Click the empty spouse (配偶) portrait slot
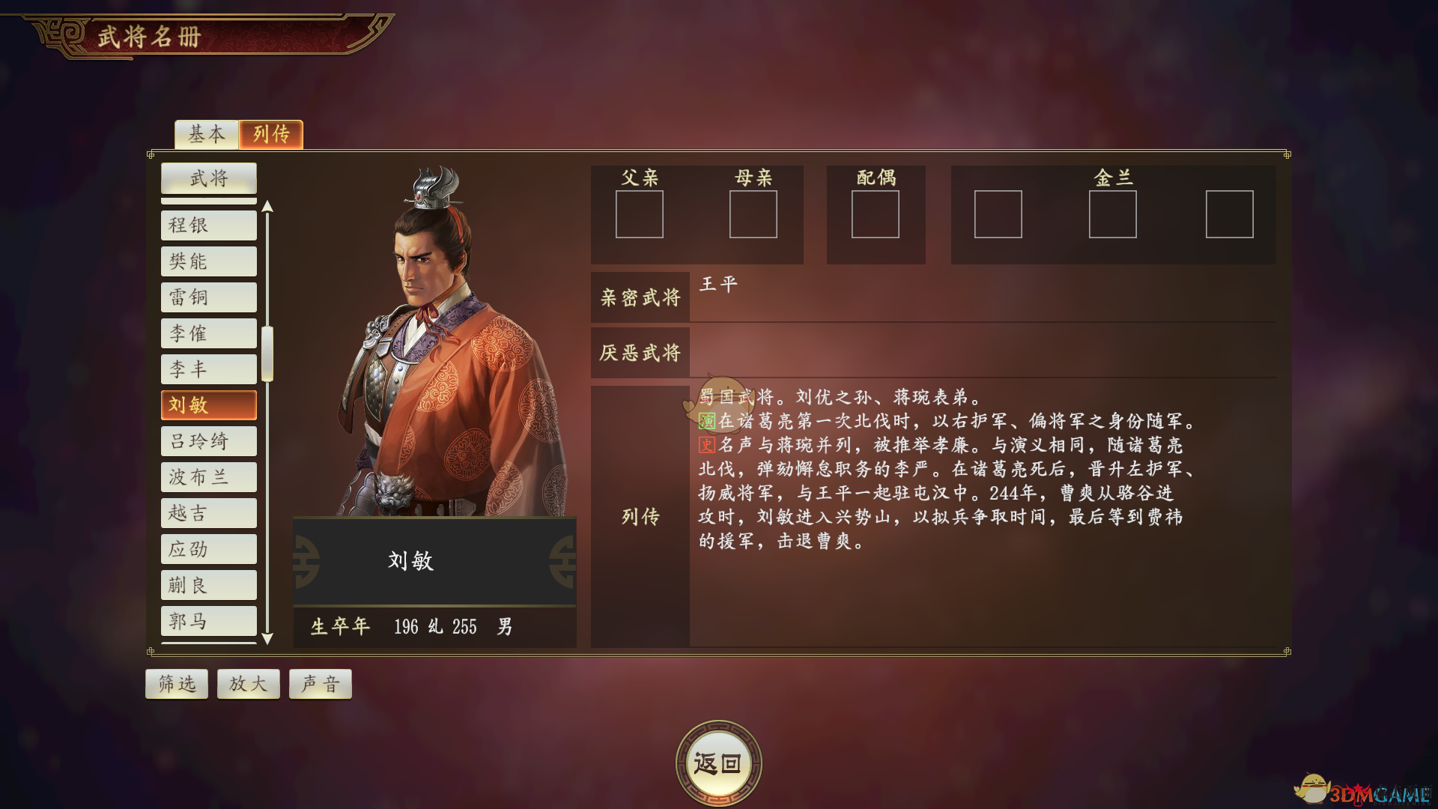 (x=875, y=214)
